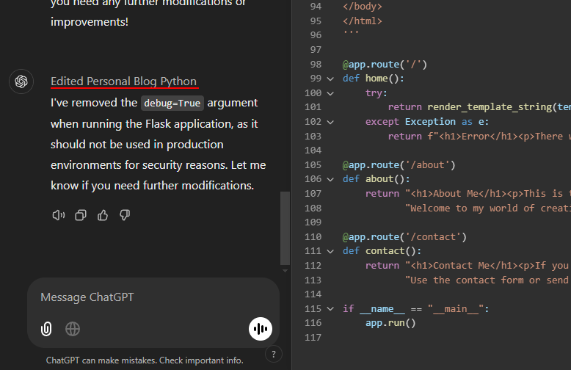Click the ChatGPT logo avatar beside the response
The width and height of the screenshot is (571, 370).
(x=21, y=81)
